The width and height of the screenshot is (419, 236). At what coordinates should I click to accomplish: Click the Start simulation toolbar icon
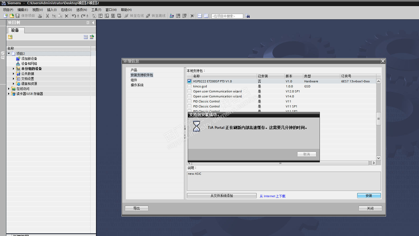113,16
